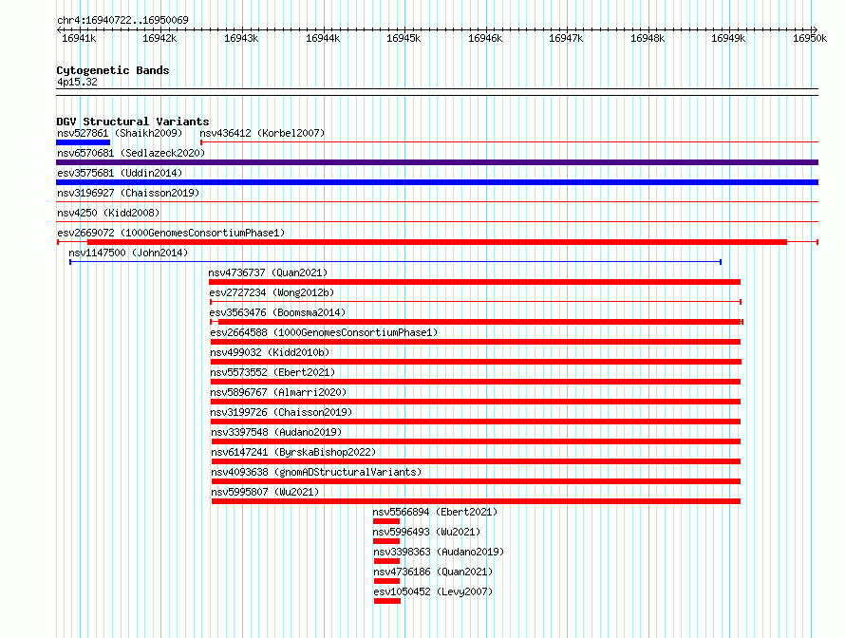Click nsv4093638 (gnomADStructuralVariants) label
Image resolution: width=845 pixels, height=638 pixels.
point(316,472)
